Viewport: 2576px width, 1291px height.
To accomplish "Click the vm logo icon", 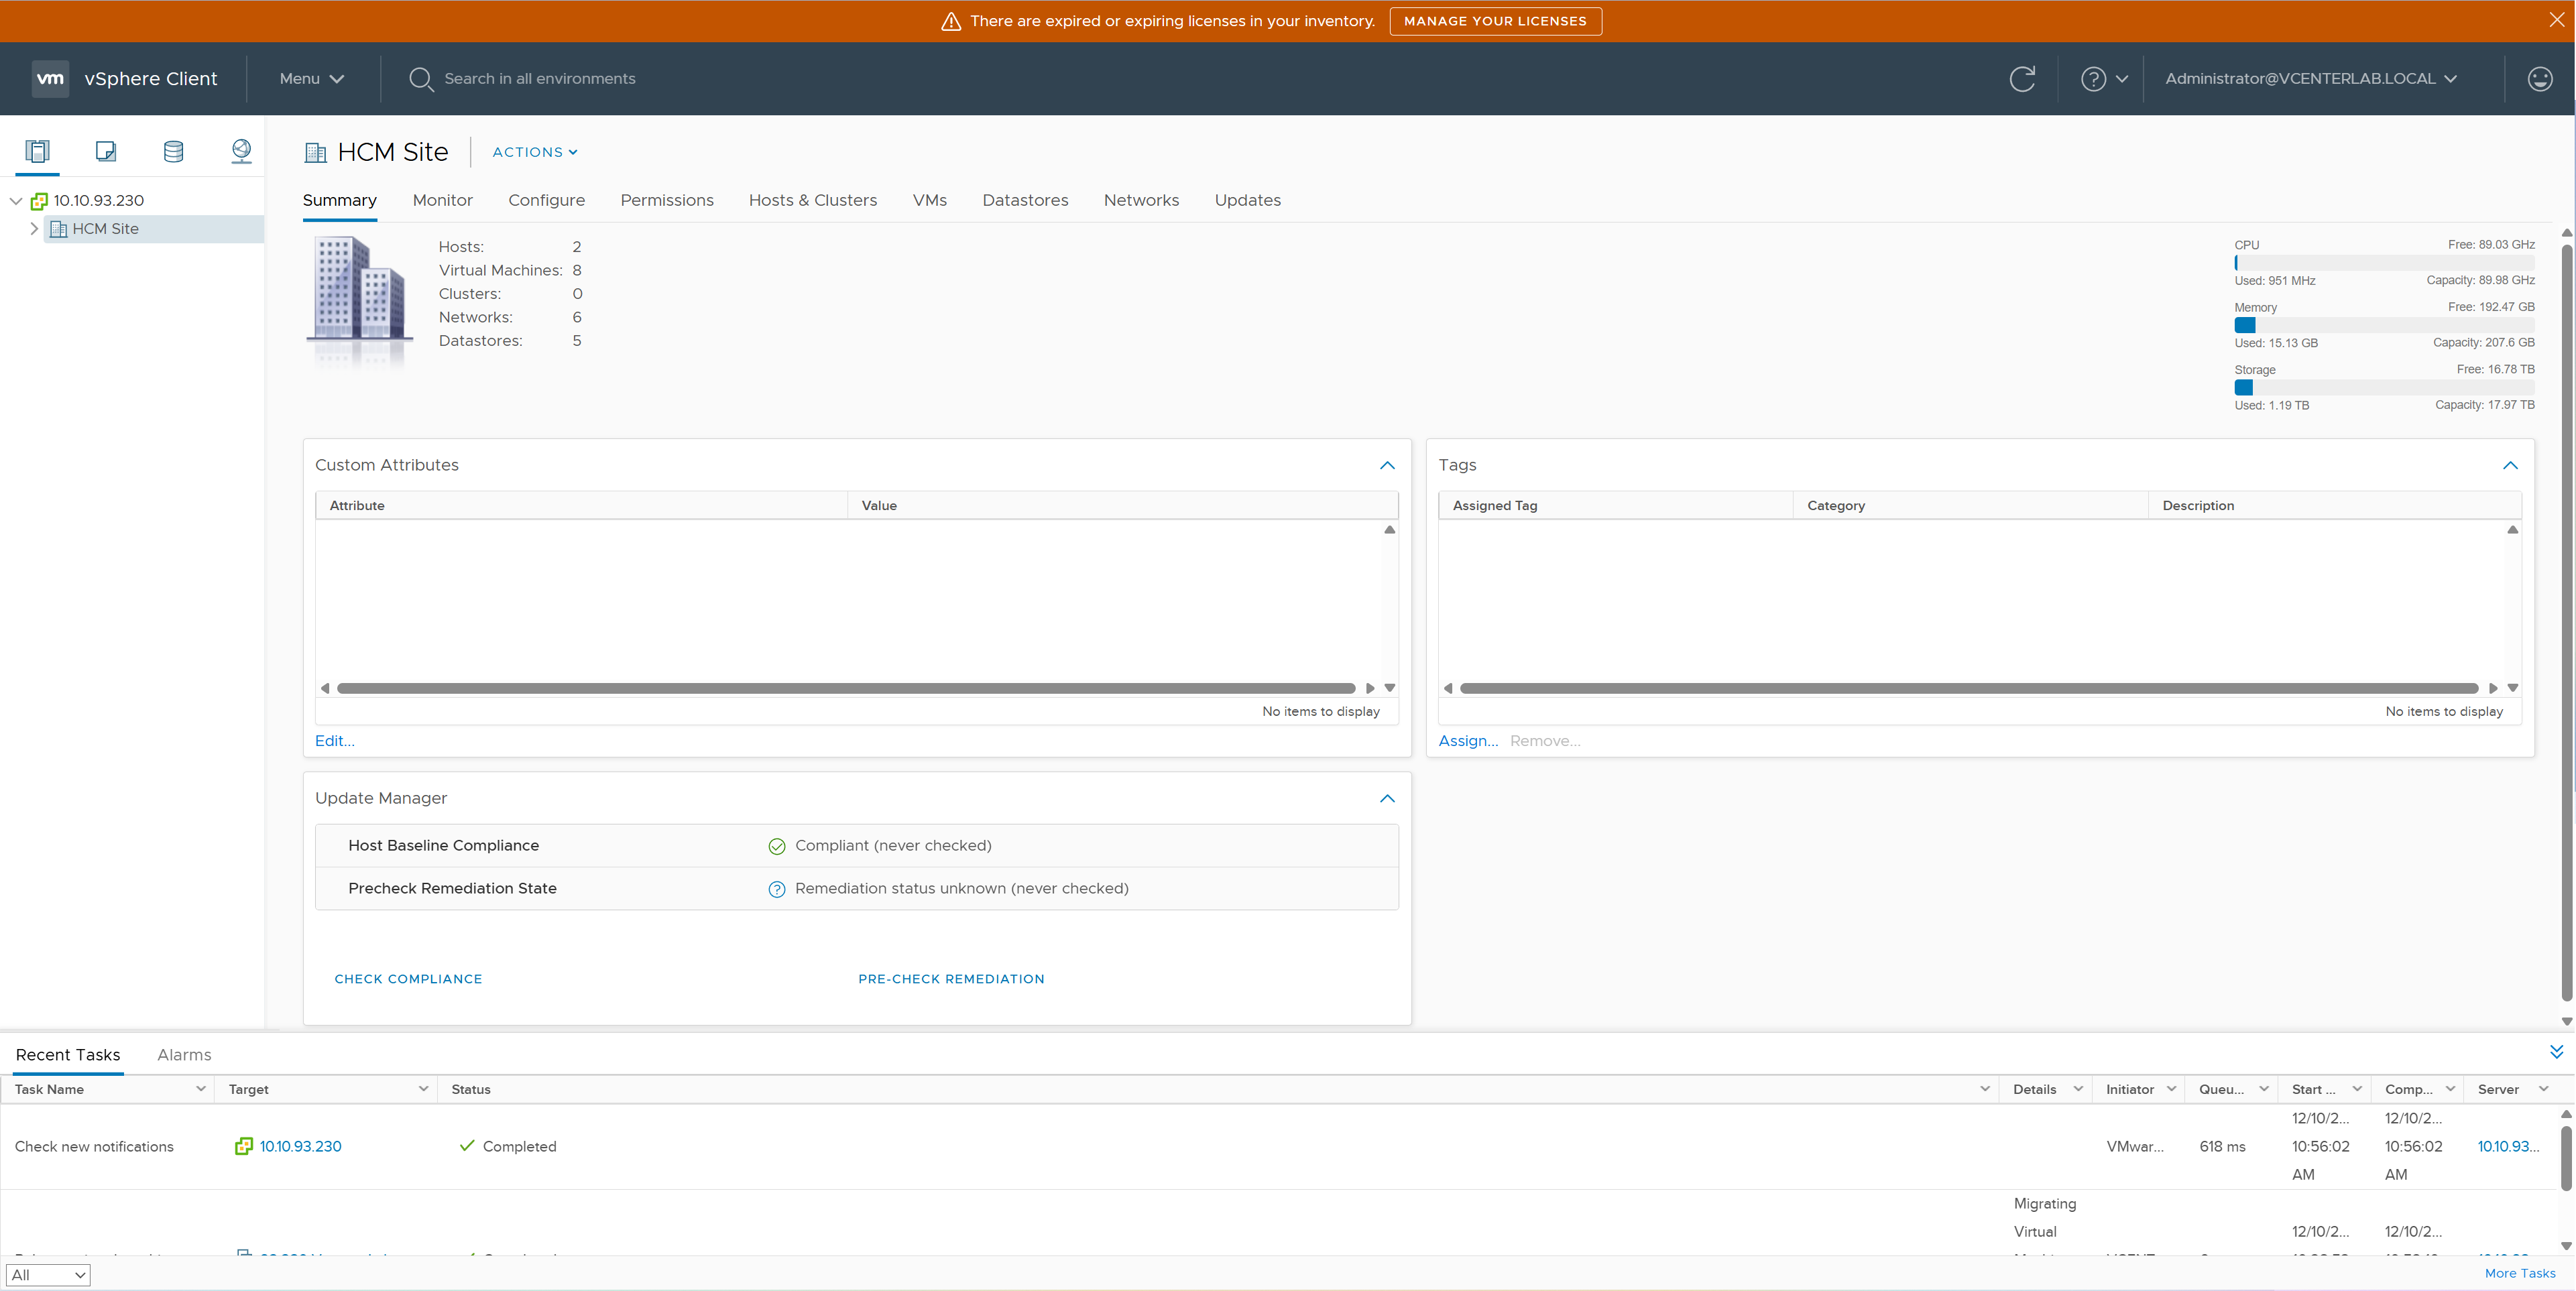I will [x=50, y=79].
